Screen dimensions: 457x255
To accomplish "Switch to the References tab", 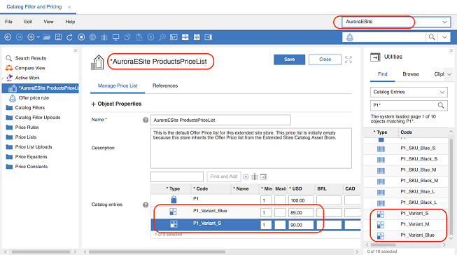I will pos(165,85).
